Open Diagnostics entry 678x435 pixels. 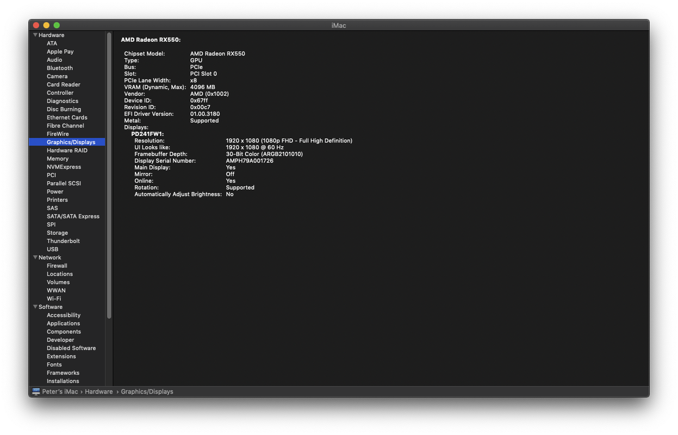pos(63,101)
